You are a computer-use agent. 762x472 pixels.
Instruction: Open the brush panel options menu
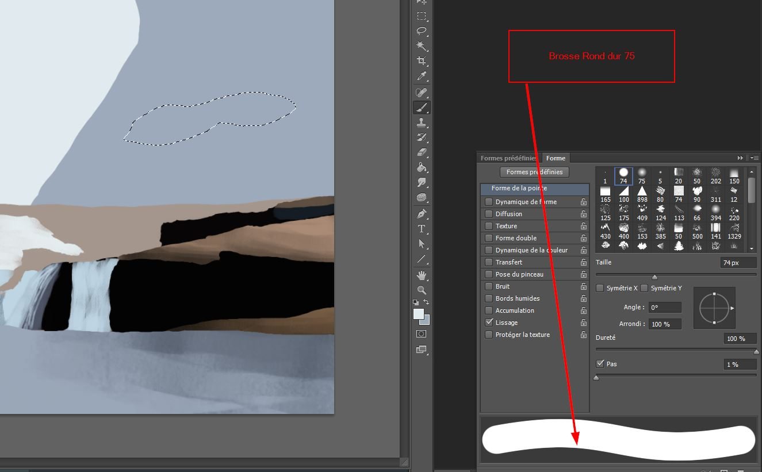click(754, 158)
